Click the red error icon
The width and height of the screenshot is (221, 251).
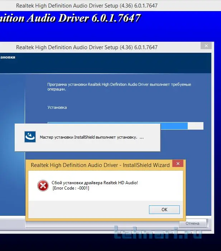(x=43, y=186)
